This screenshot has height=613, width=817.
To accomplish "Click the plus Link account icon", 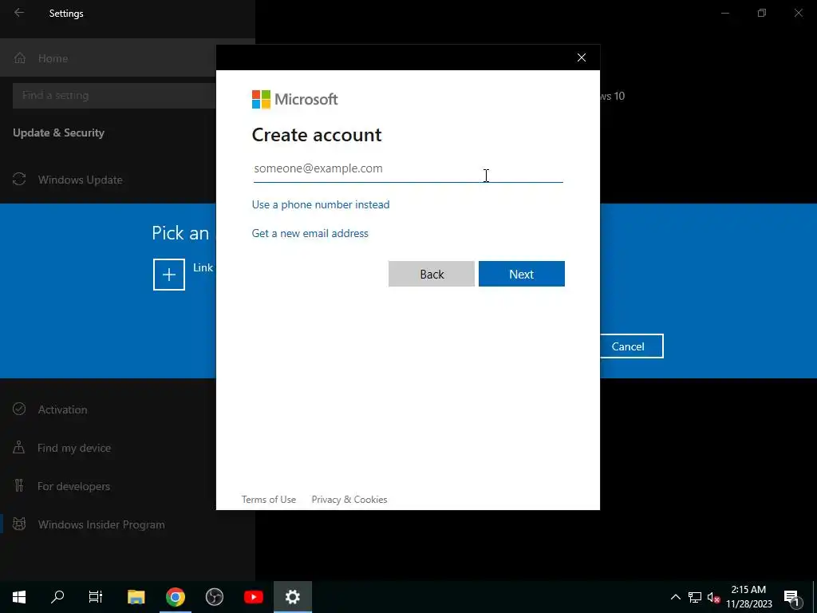I will (169, 275).
